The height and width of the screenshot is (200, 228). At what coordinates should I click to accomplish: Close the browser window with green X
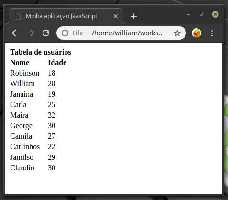[x=215, y=14]
